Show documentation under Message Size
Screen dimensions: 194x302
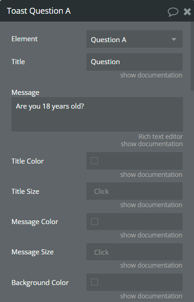point(151,265)
